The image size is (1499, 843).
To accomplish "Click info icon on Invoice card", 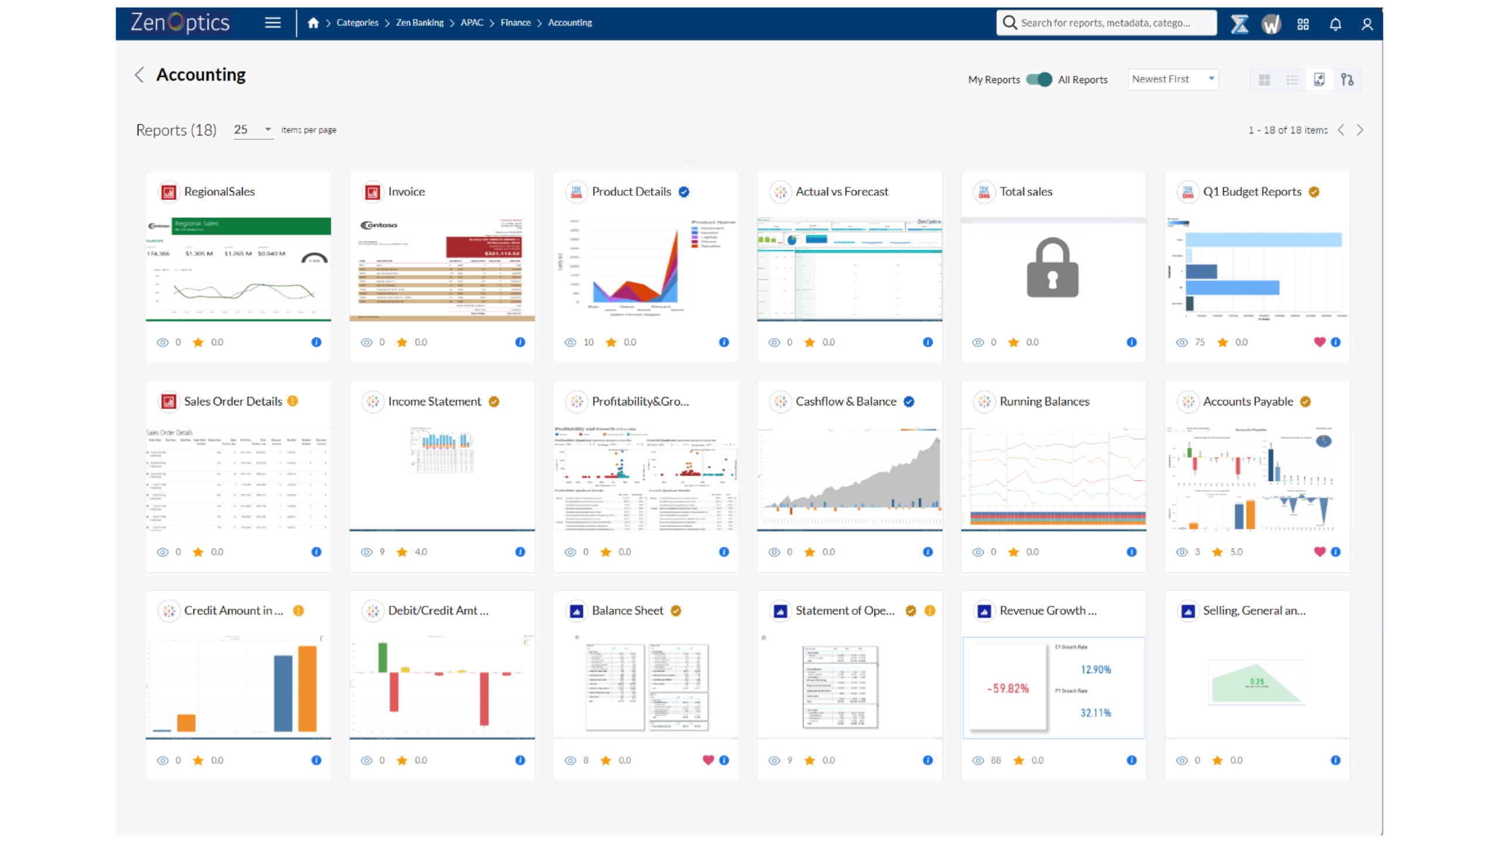I will pyautogui.click(x=520, y=342).
